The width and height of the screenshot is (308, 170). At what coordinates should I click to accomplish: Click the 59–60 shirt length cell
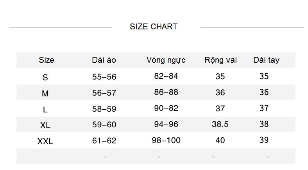pos(104,125)
